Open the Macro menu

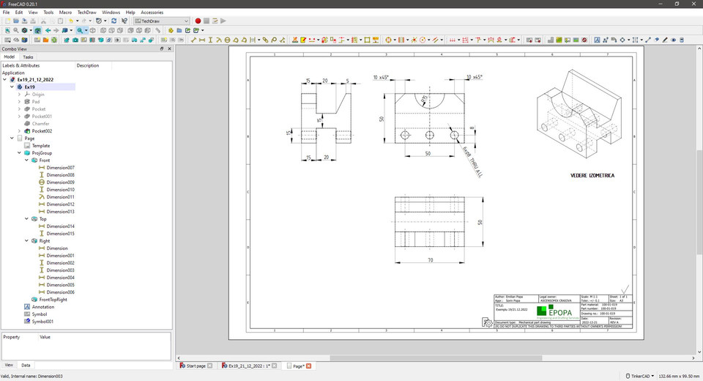pyautogui.click(x=65, y=12)
